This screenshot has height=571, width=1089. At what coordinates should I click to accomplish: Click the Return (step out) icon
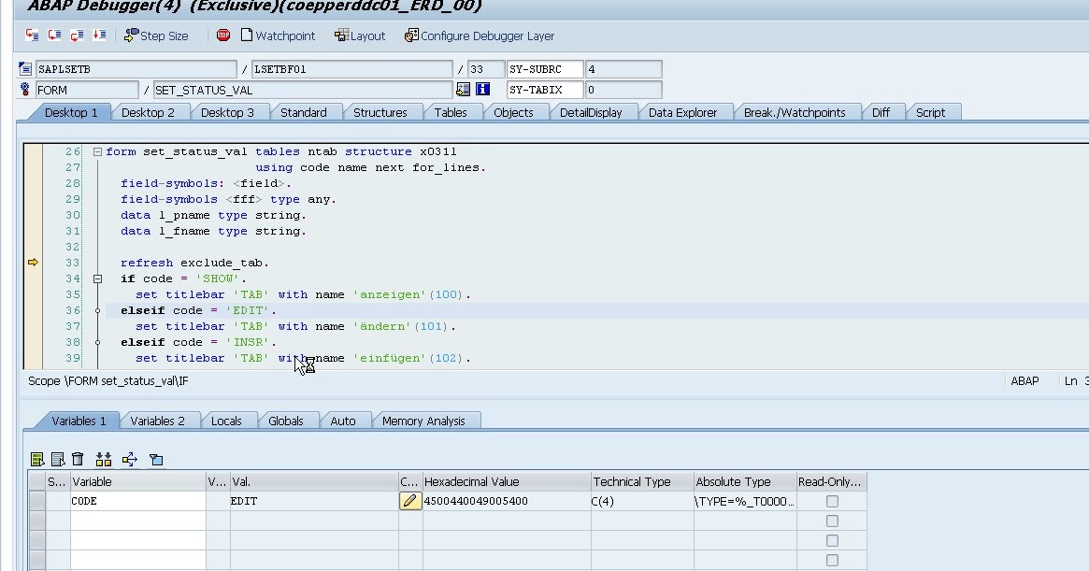[x=77, y=36]
